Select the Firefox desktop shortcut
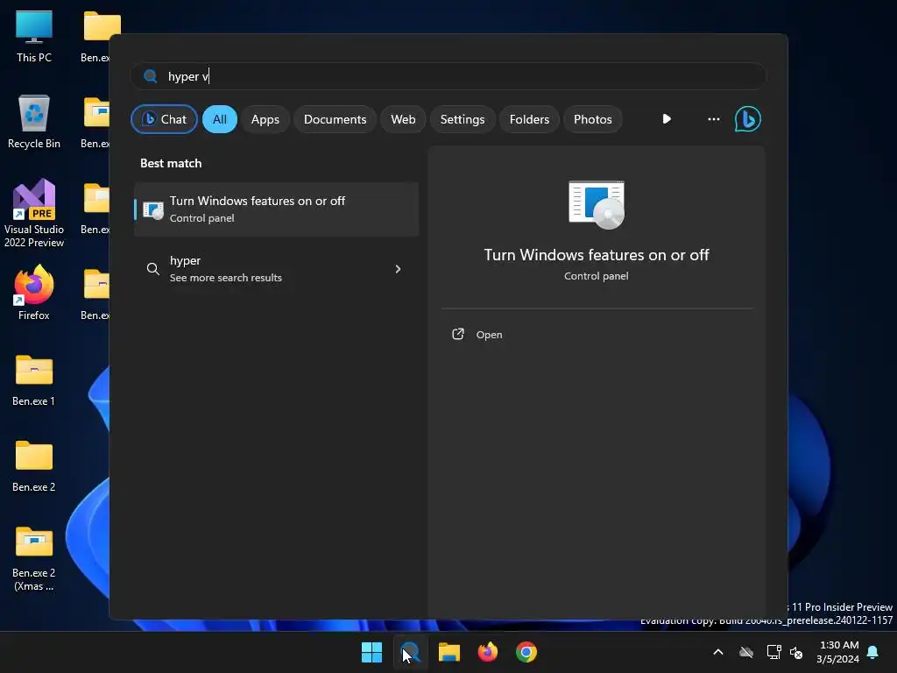Screen dimensions: 897x673 [x=34, y=293]
